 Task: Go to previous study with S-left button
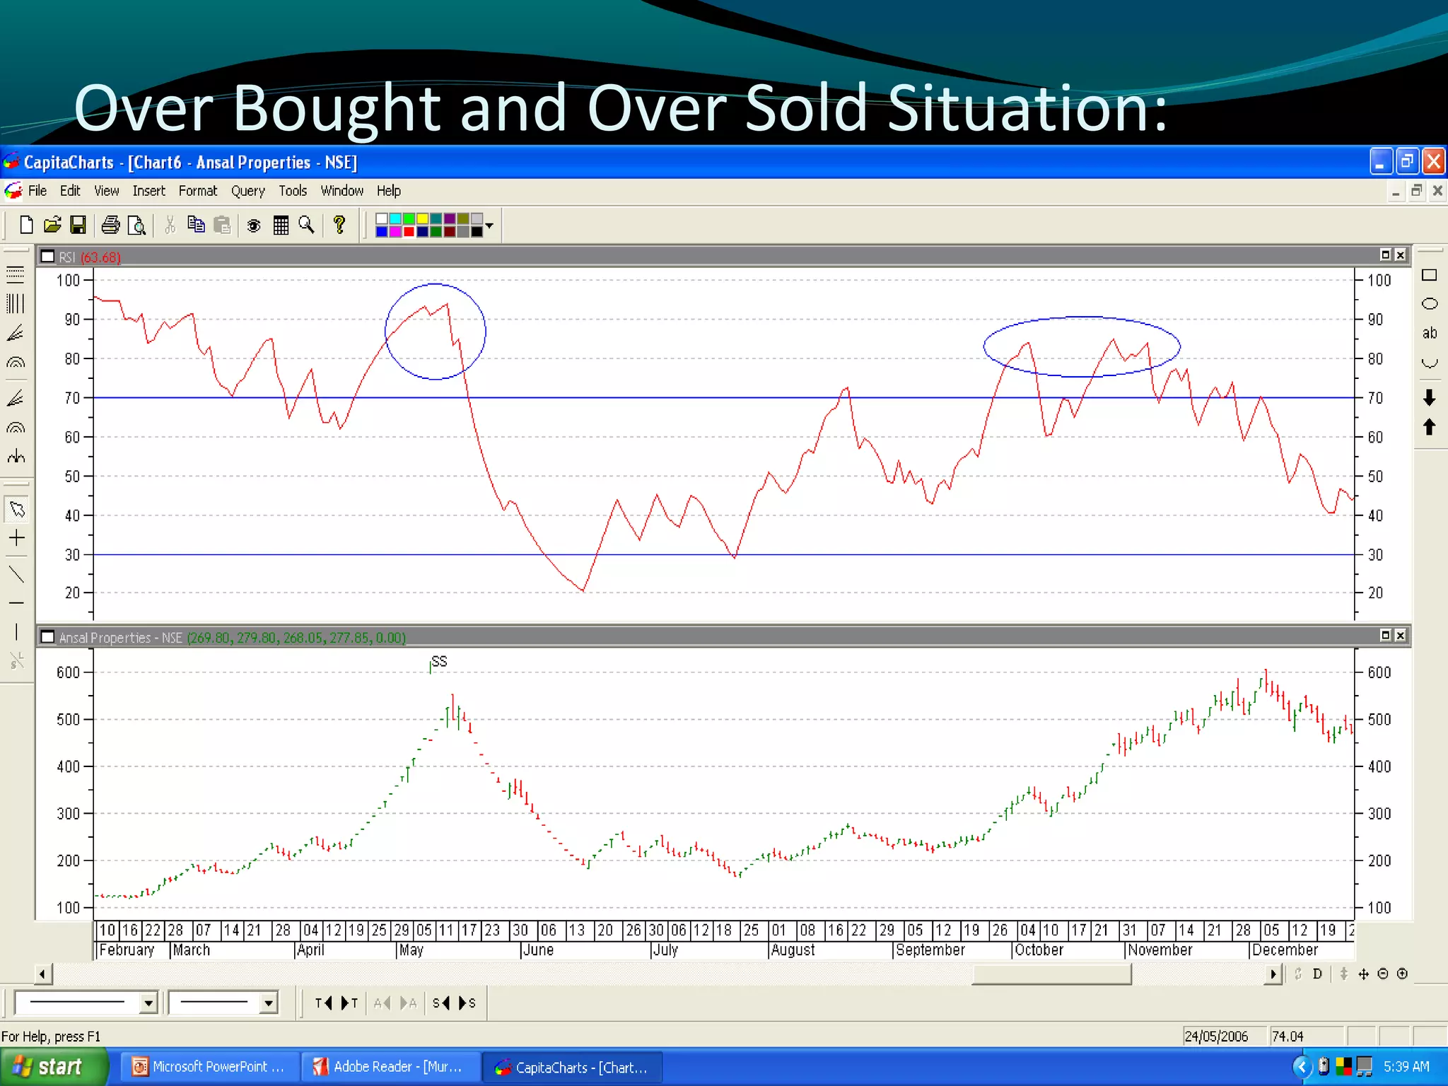pos(441,1003)
